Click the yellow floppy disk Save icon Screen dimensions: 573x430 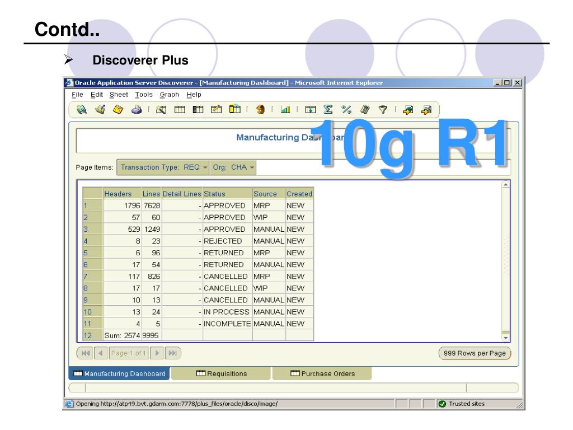[x=118, y=109]
